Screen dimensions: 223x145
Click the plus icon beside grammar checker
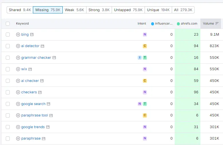tap(18, 58)
